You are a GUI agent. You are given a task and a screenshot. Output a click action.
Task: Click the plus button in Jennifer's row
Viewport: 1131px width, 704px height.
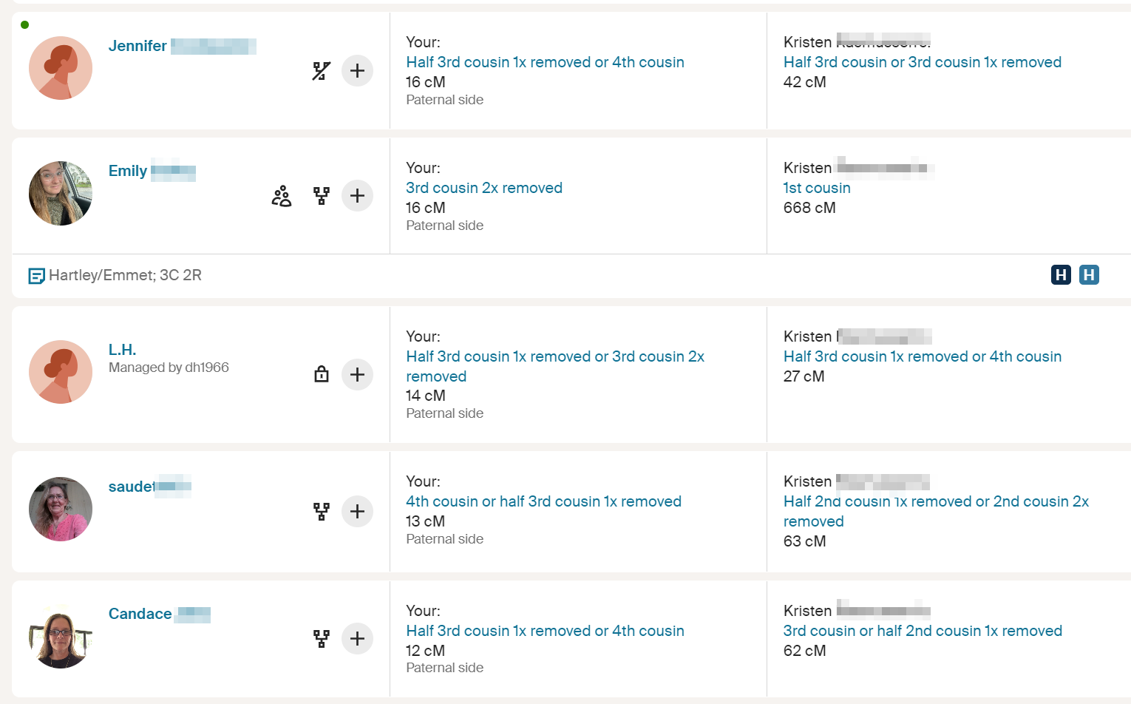click(357, 70)
